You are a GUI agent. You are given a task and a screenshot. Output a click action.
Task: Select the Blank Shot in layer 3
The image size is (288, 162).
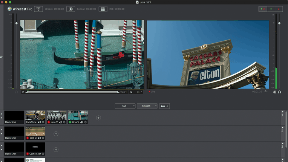pyautogui.click(x=14, y=149)
